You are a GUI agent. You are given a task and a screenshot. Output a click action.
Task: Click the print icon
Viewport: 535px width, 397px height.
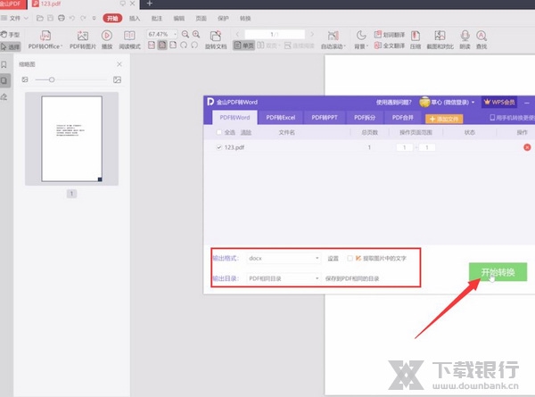pyautogui.click(x=62, y=18)
